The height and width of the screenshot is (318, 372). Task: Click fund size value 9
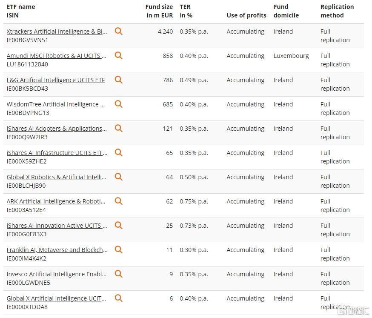pyautogui.click(x=171, y=274)
